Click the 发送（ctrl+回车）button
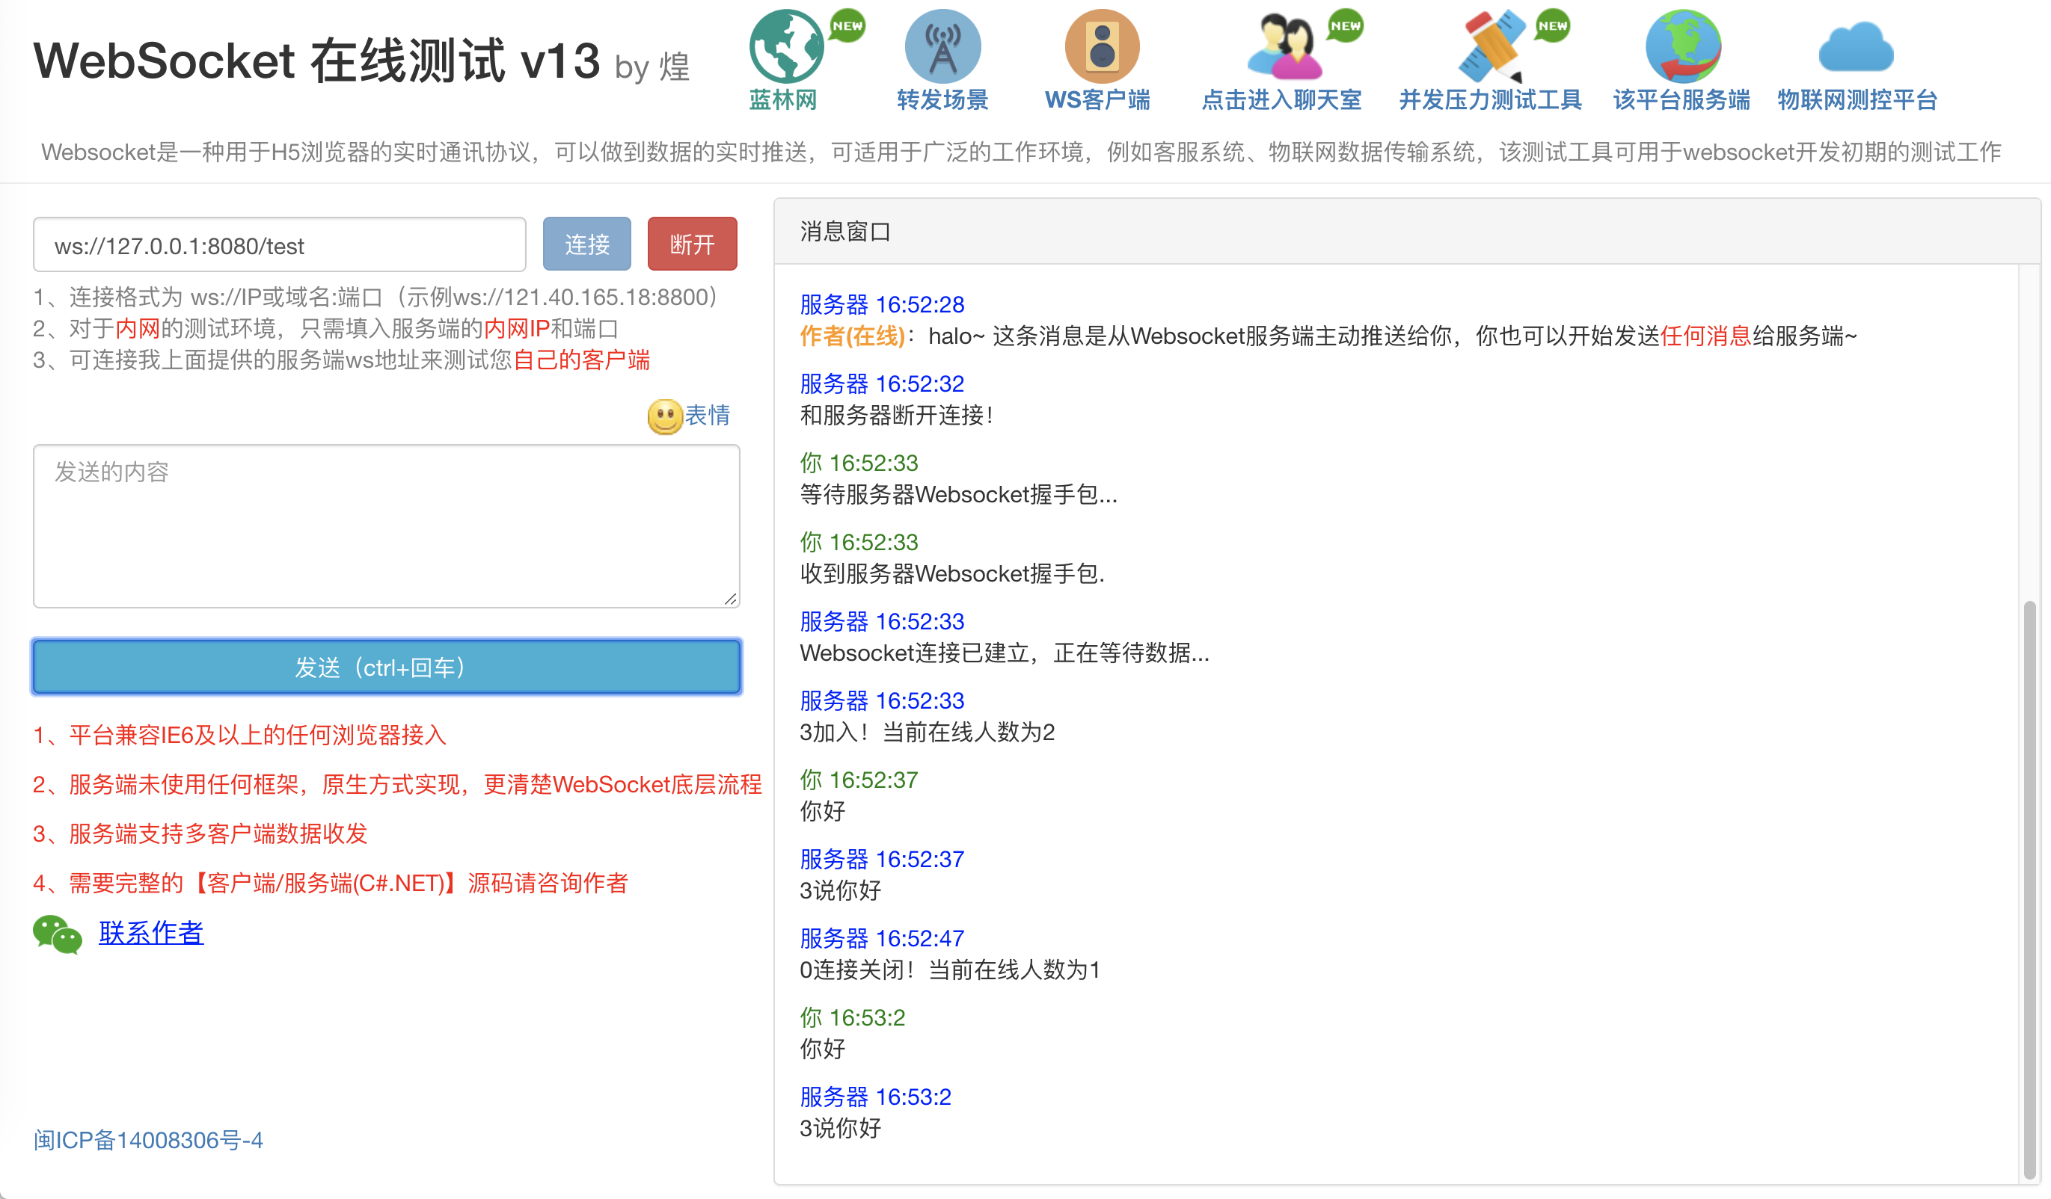The width and height of the screenshot is (2051, 1199). [387, 667]
